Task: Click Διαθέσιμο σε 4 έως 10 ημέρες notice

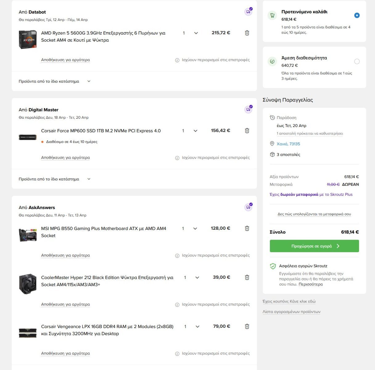Action: pos(72,142)
